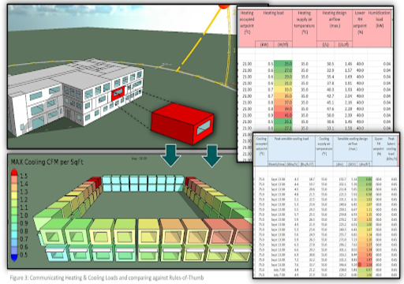The height and width of the screenshot is (284, 404).
Task: Click the blue arrow cap at legend bottom
Action: (14, 258)
